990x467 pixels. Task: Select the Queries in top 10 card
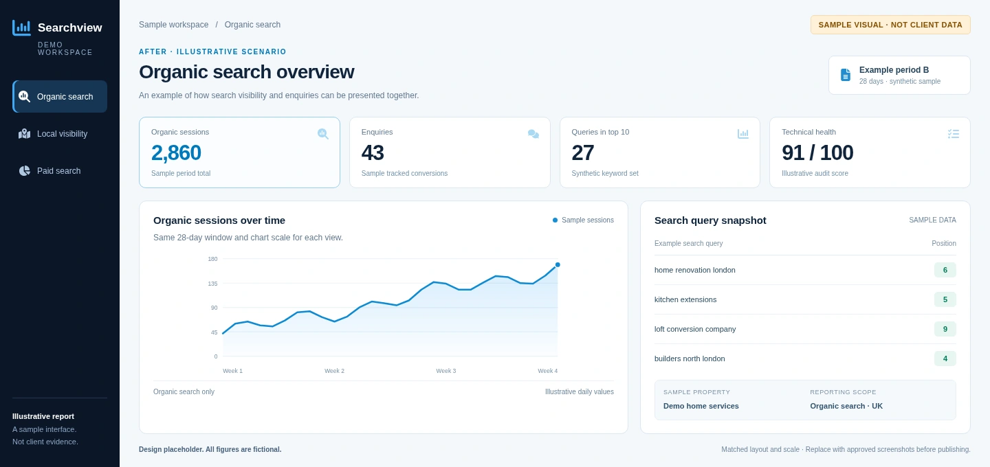tap(660, 152)
